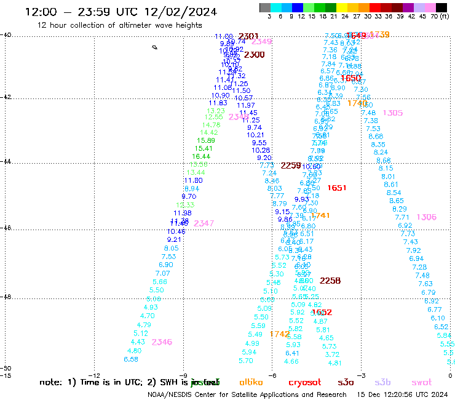
Task: Click the latitude axis label '-44'
Action: (6, 161)
